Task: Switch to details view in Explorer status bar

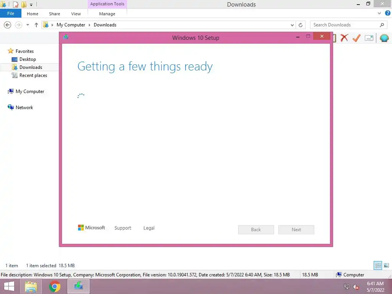Action: (378, 266)
